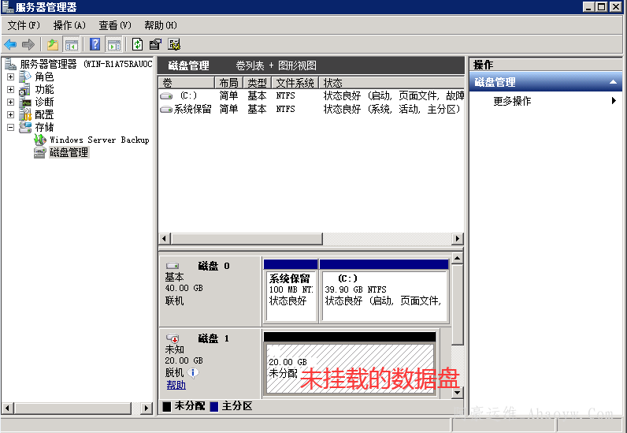Toggle the show/hide action pane icon

click(x=114, y=44)
